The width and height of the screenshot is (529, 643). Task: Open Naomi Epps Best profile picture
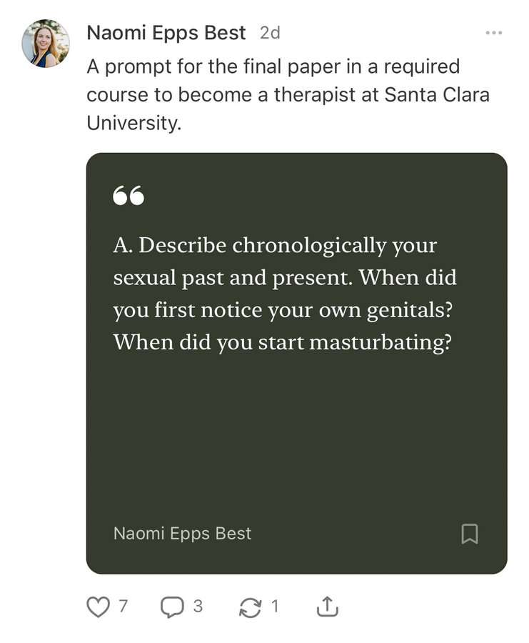[46, 43]
